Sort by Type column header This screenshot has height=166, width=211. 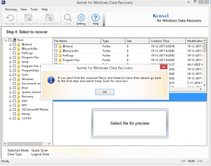tap(113, 41)
